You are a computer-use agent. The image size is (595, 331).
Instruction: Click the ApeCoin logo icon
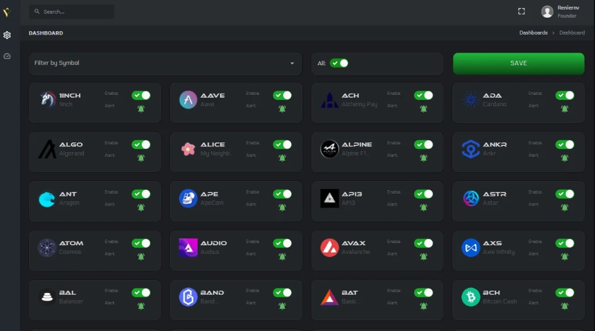tap(188, 198)
